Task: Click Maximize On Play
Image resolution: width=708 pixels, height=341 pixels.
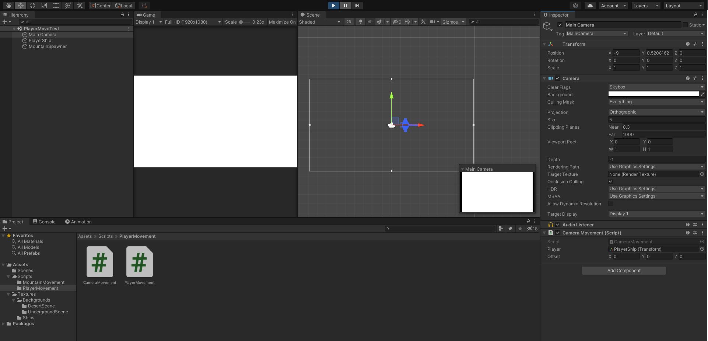Action: tap(282, 22)
